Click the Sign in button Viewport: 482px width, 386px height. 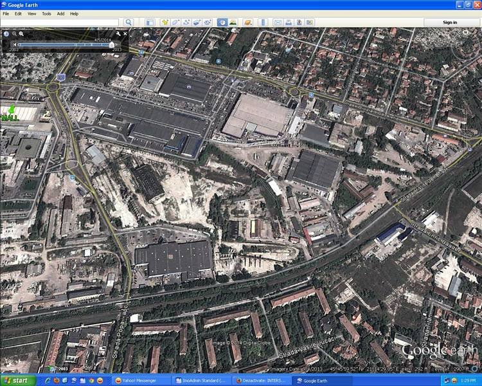point(450,23)
